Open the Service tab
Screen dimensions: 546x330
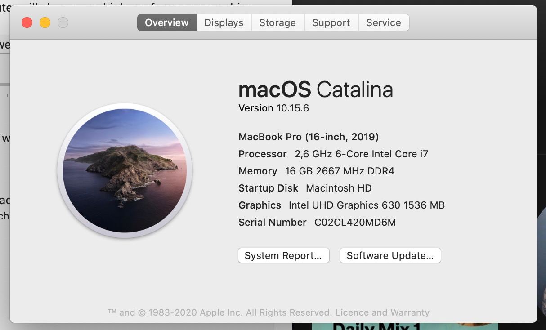click(x=384, y=22)
